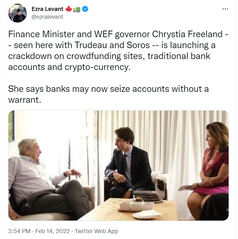Image resolution: width=238 pixels, height=239 pixels.
Task: Click the Twitter Web App source link
Action: coord(97,231)
